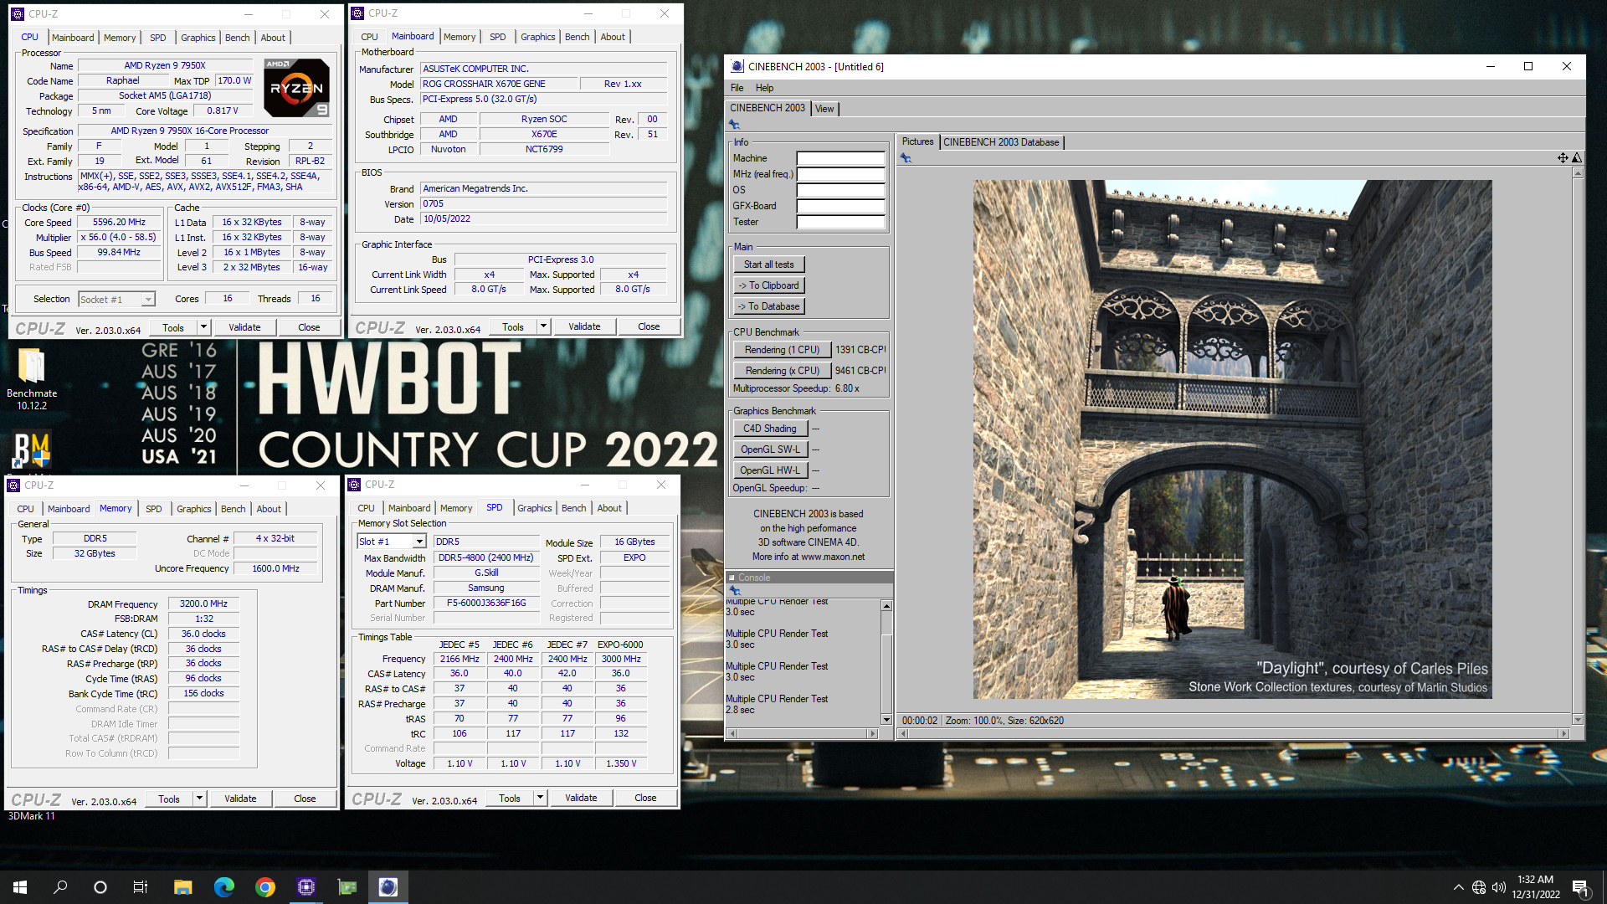Click the Machine info input field
Screen dimensions: 1607x904
point(840,158)
